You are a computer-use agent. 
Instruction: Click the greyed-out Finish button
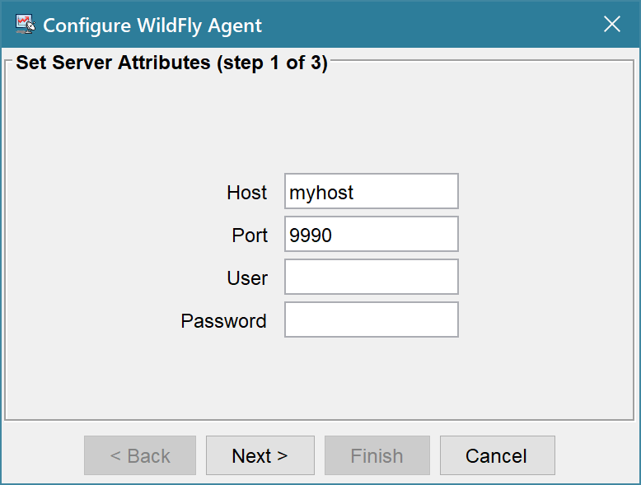click(377, 455)
